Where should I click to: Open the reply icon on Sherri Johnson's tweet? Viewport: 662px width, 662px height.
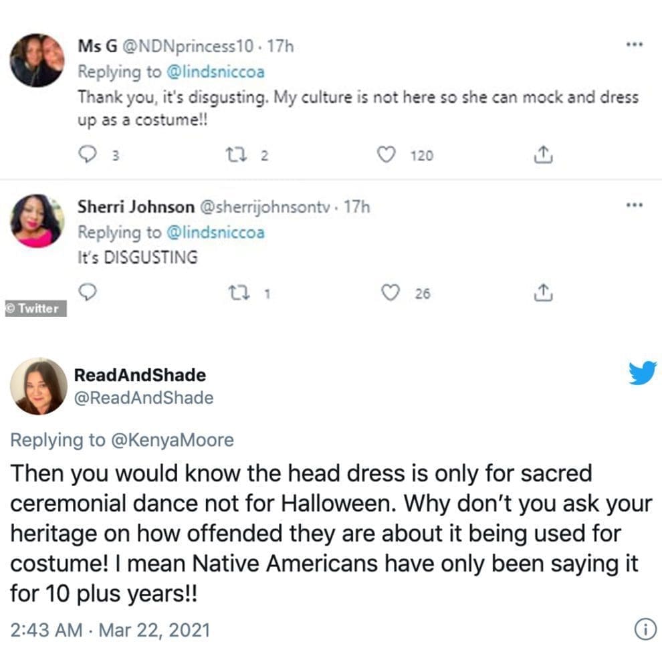[x=87, y=291]
